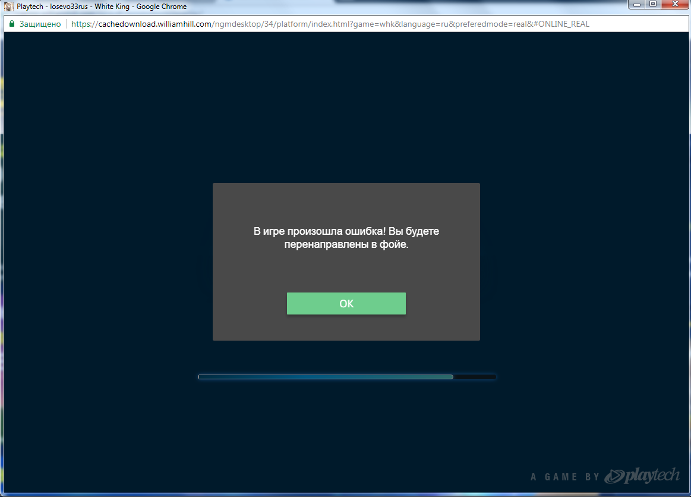691x497 pixels.
Task: Click the colorful gradient strip on left edge
Action: point(2,238)
